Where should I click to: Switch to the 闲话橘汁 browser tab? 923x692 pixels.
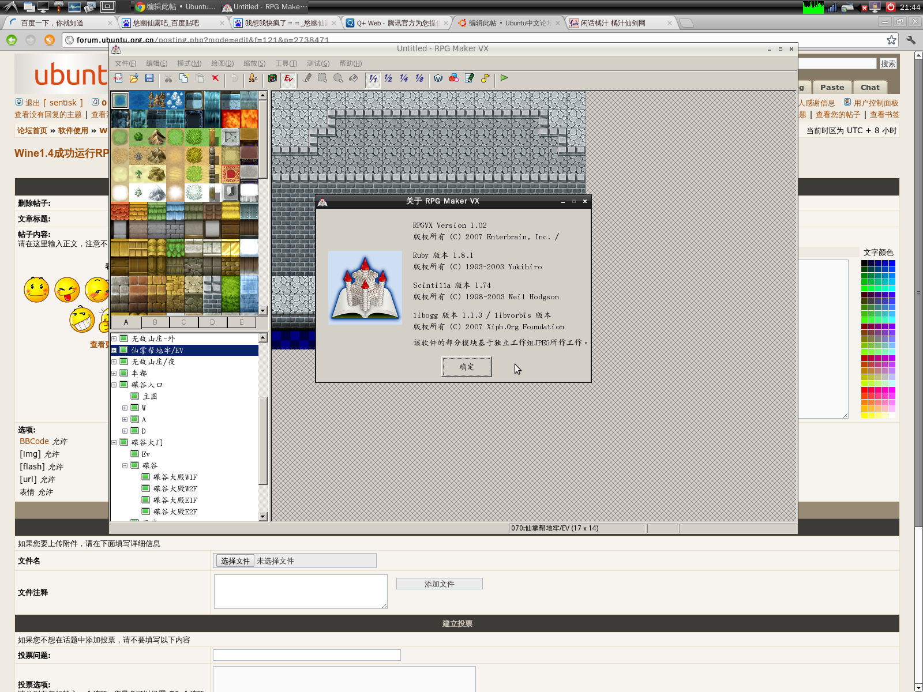coord(620,23)
